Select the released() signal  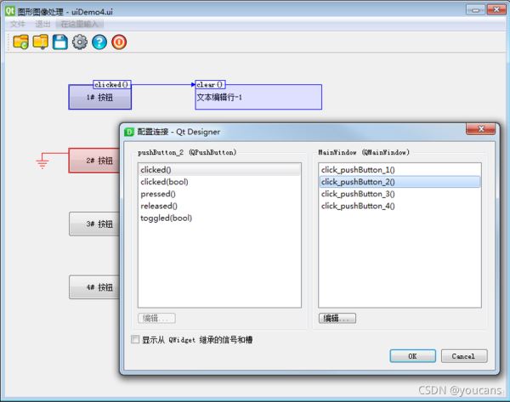[x=219, y=206]
